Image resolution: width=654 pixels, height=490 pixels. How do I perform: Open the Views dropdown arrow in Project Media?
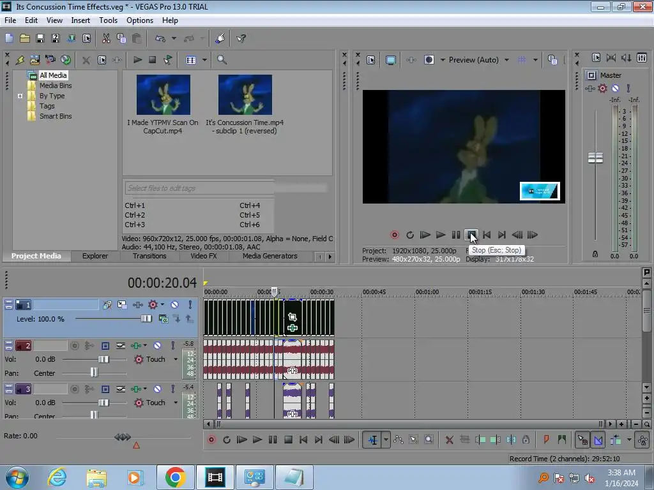click(x=204, y=60)
